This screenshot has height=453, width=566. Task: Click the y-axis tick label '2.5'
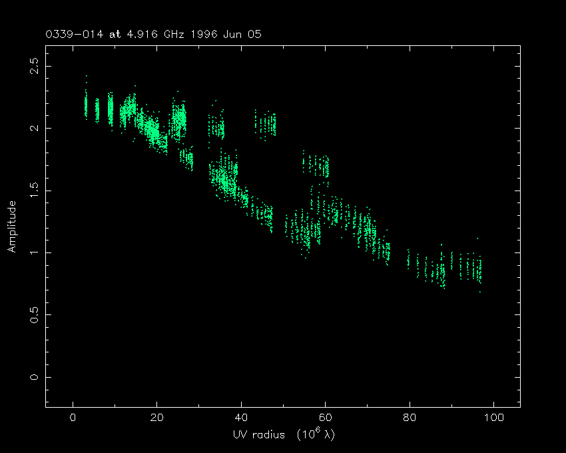tap(35, 65)
